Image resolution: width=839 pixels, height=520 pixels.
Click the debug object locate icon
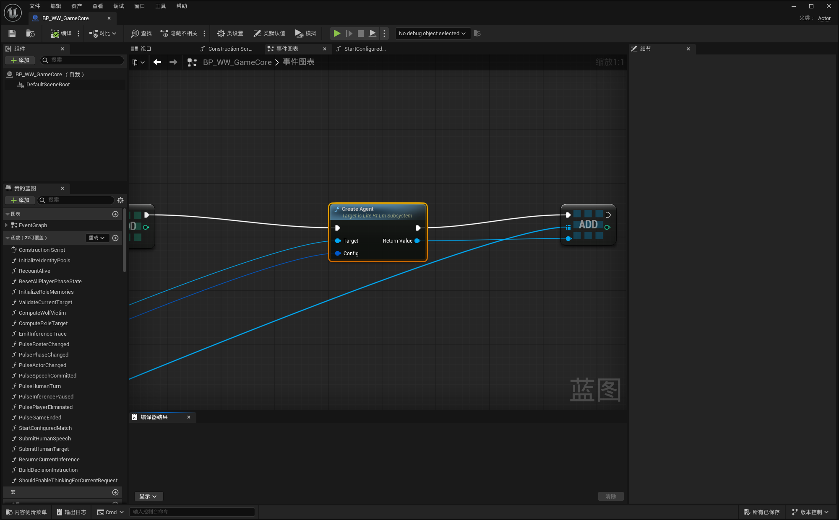tap(477, 34)
